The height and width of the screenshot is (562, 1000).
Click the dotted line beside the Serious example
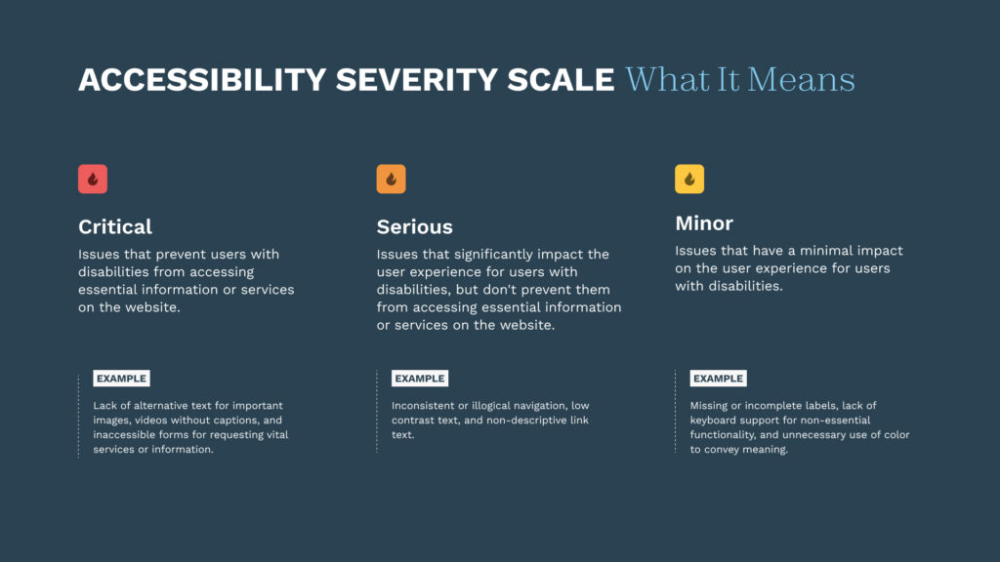click(377, 411)
